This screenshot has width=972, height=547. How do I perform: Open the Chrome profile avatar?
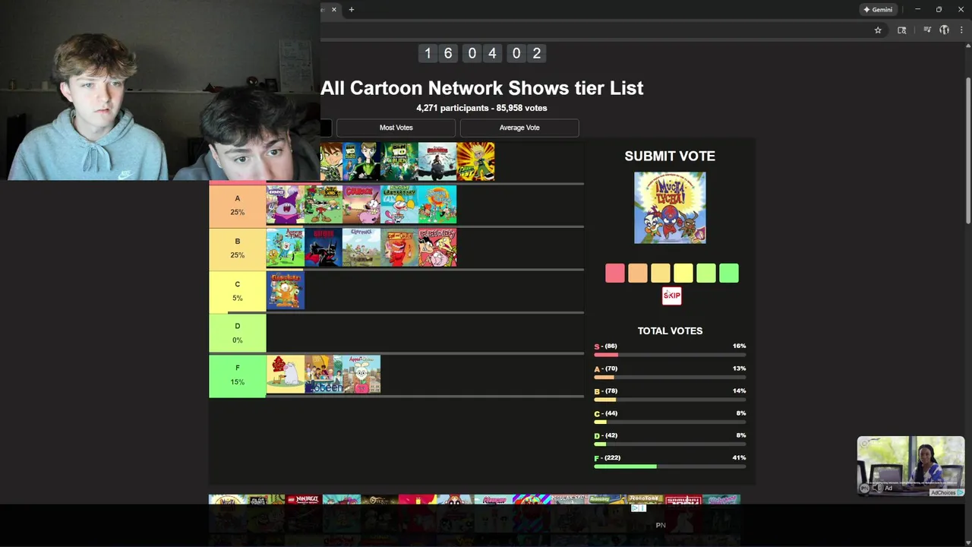click(x=945, y=30)
